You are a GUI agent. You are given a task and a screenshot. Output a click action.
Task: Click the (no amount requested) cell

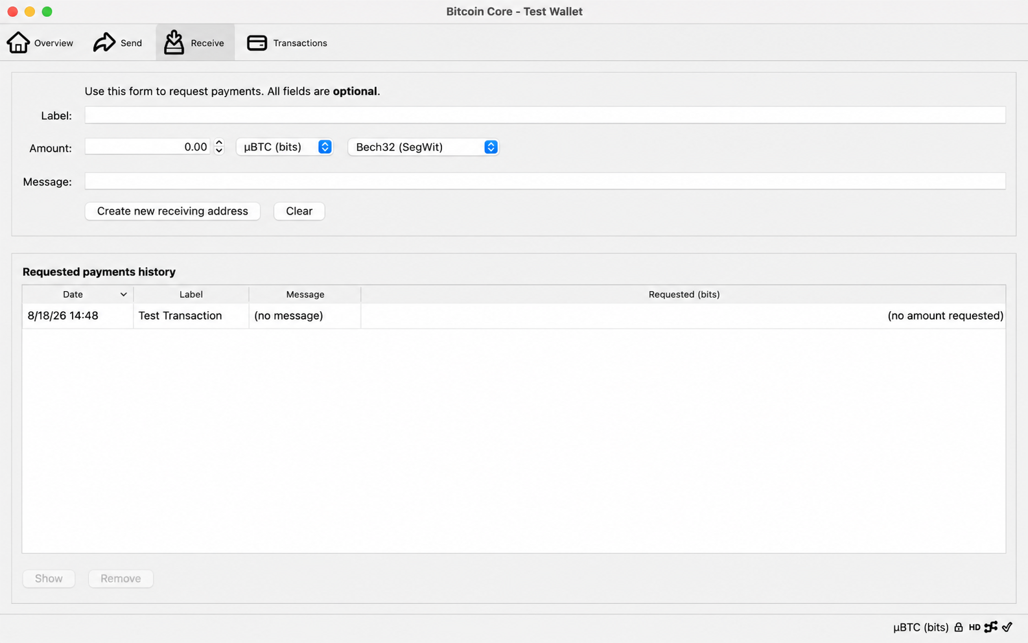pos(684,316)
